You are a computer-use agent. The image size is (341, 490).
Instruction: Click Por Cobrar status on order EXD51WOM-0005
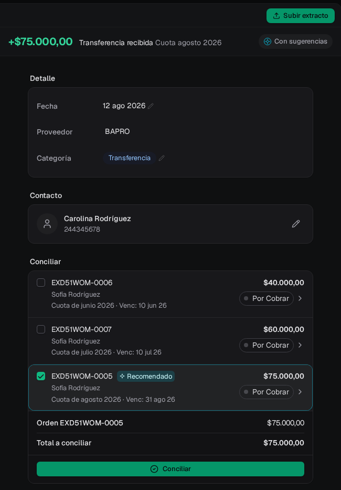pos(267,392)
